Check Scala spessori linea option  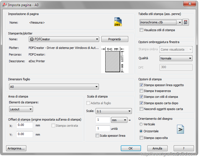97,136
